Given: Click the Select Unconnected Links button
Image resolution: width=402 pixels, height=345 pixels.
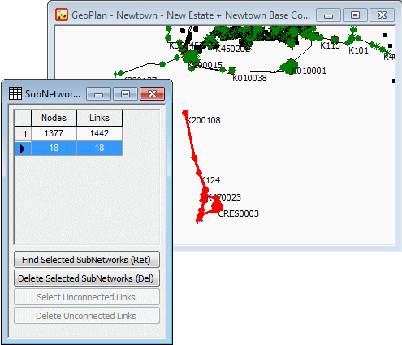Looking at the screenshot, I should click(87, 297).
